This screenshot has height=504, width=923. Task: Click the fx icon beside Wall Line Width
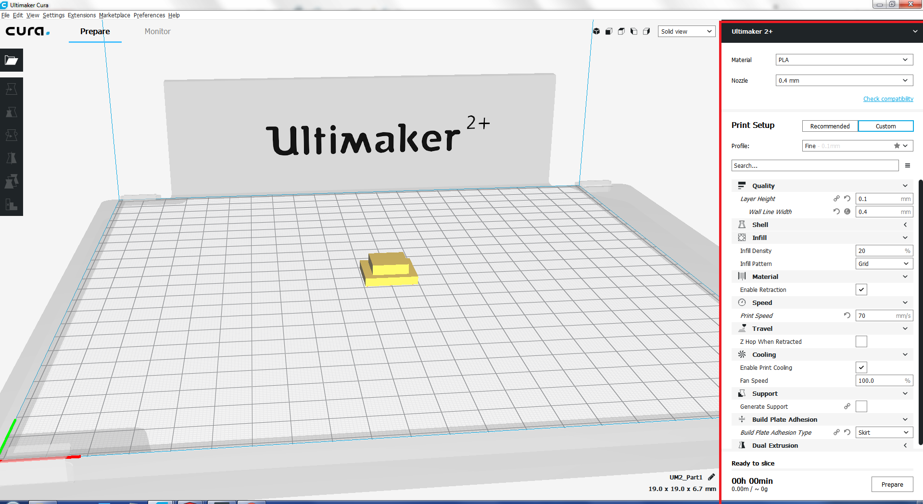click(x=847, y=212)
